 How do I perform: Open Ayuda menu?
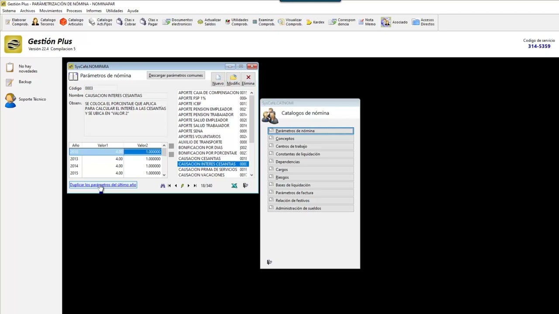click(x=133, y=10)
